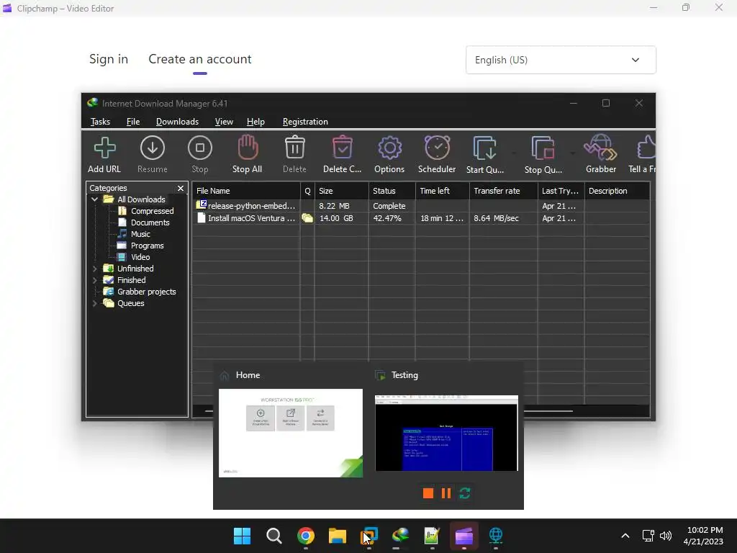Click the Notepad++ taskbar icon
Viewport: 737px width, 553px height.
pos(432,536)
